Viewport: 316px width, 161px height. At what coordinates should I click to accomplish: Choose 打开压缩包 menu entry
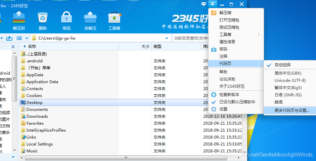(x=236, y=20)
